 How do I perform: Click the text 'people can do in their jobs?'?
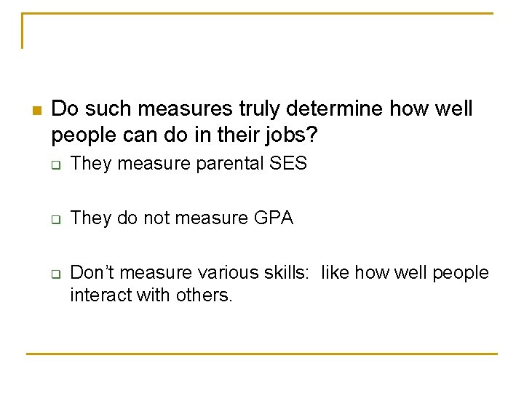(x=184, y=135)
